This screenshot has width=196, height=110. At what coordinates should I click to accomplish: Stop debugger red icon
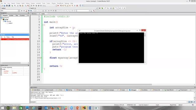[77, 5]
